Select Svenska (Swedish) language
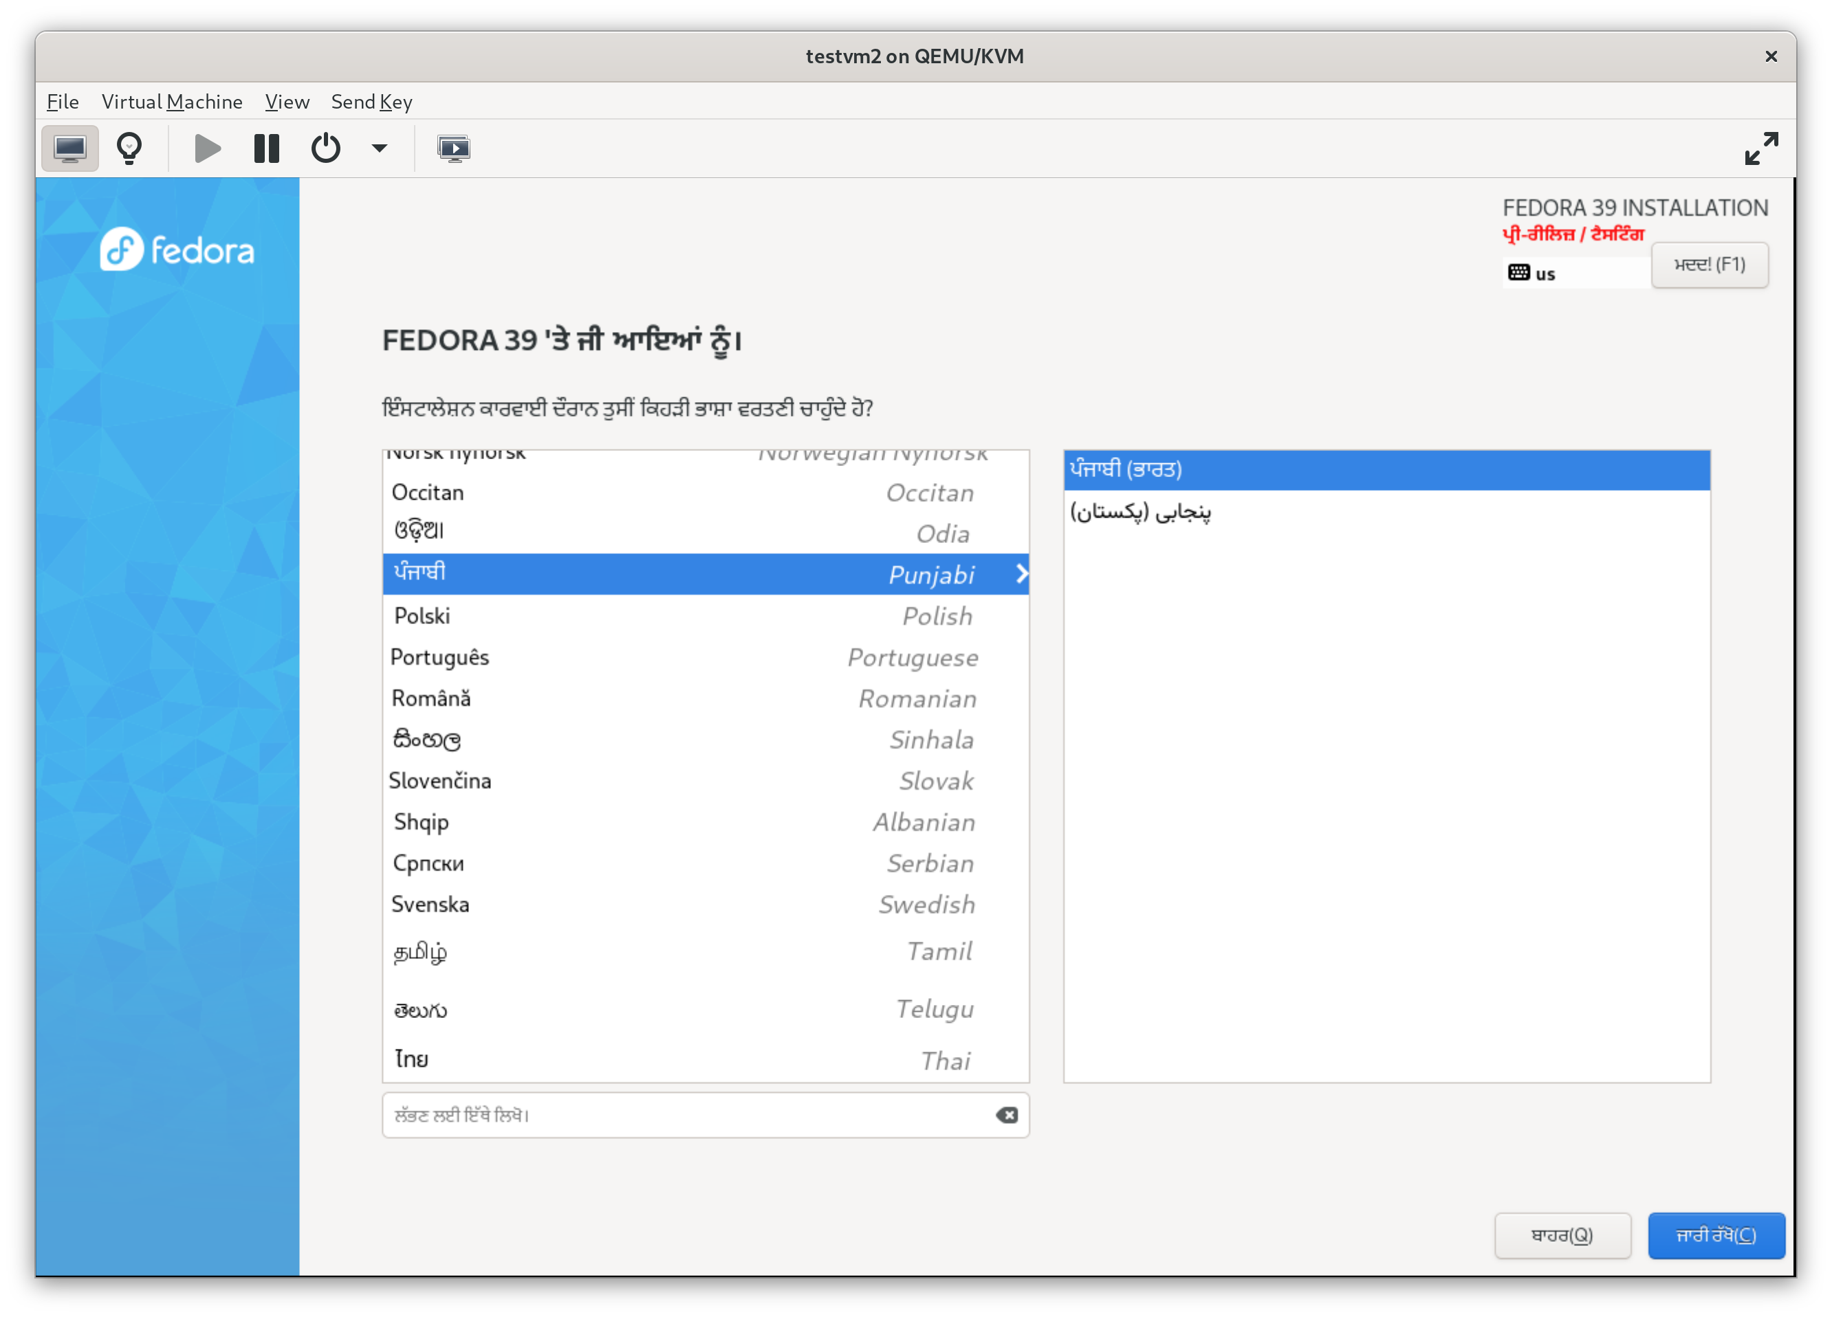This screenshot has height=1317, width=1832. pos(706,905)
